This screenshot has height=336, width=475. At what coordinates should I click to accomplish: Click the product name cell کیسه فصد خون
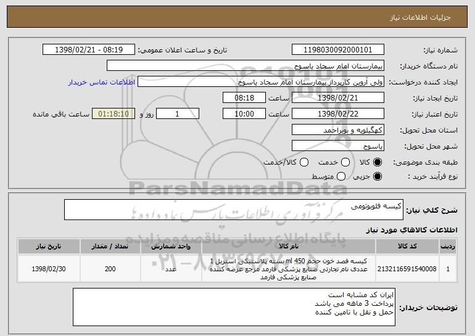(x=289, y=269)
